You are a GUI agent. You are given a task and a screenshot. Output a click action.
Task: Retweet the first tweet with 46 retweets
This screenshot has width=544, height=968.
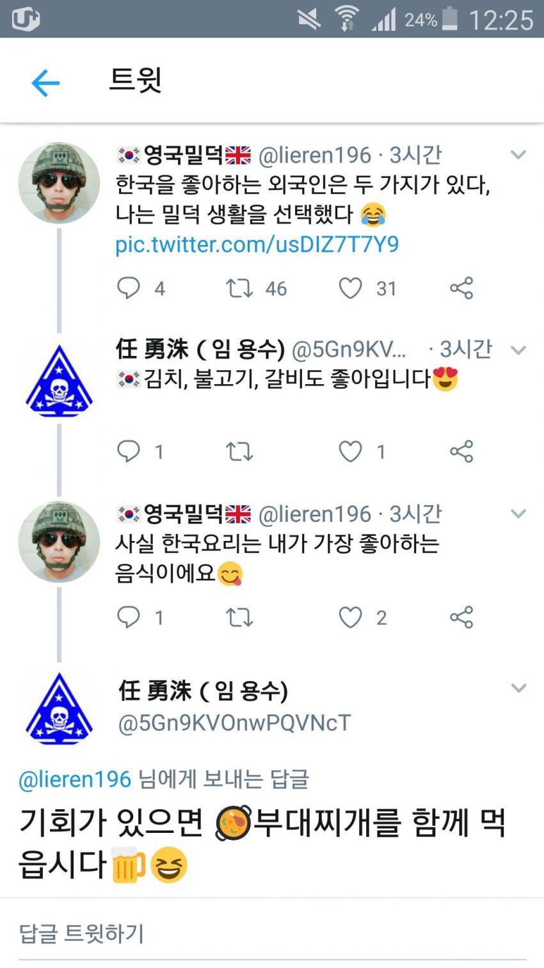click(x=239, y=288)
